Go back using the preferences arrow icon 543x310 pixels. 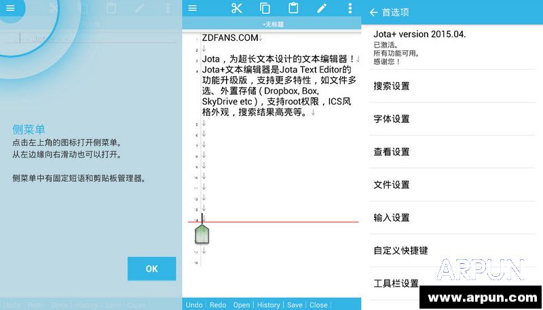[x=373, y=12]
